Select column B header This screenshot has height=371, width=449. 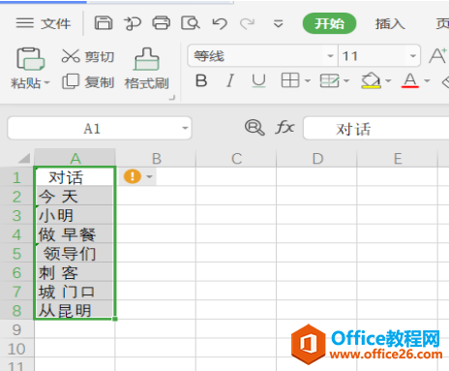[156, 158]
